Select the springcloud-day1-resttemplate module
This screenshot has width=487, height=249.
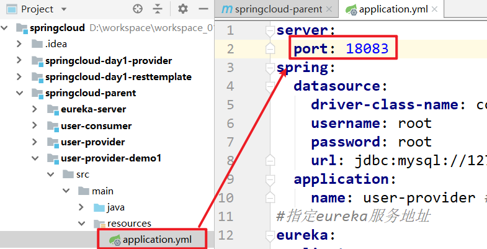click(118, 77)
